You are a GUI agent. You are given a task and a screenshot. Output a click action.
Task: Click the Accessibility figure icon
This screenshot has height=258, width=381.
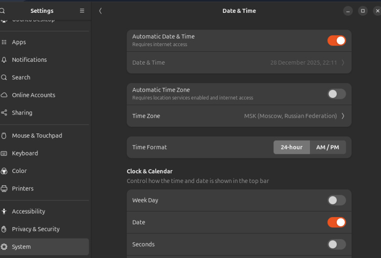pyautogui.click(x=4, y=211)
